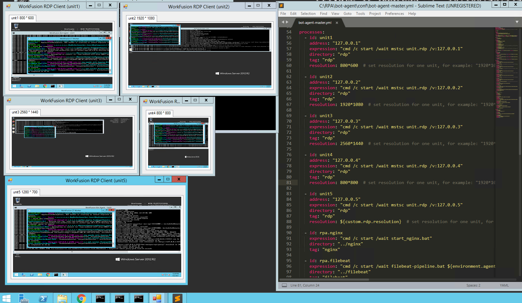
Task: Click Chrome in unit5's remote taskbar
Action: pos(48,274)
